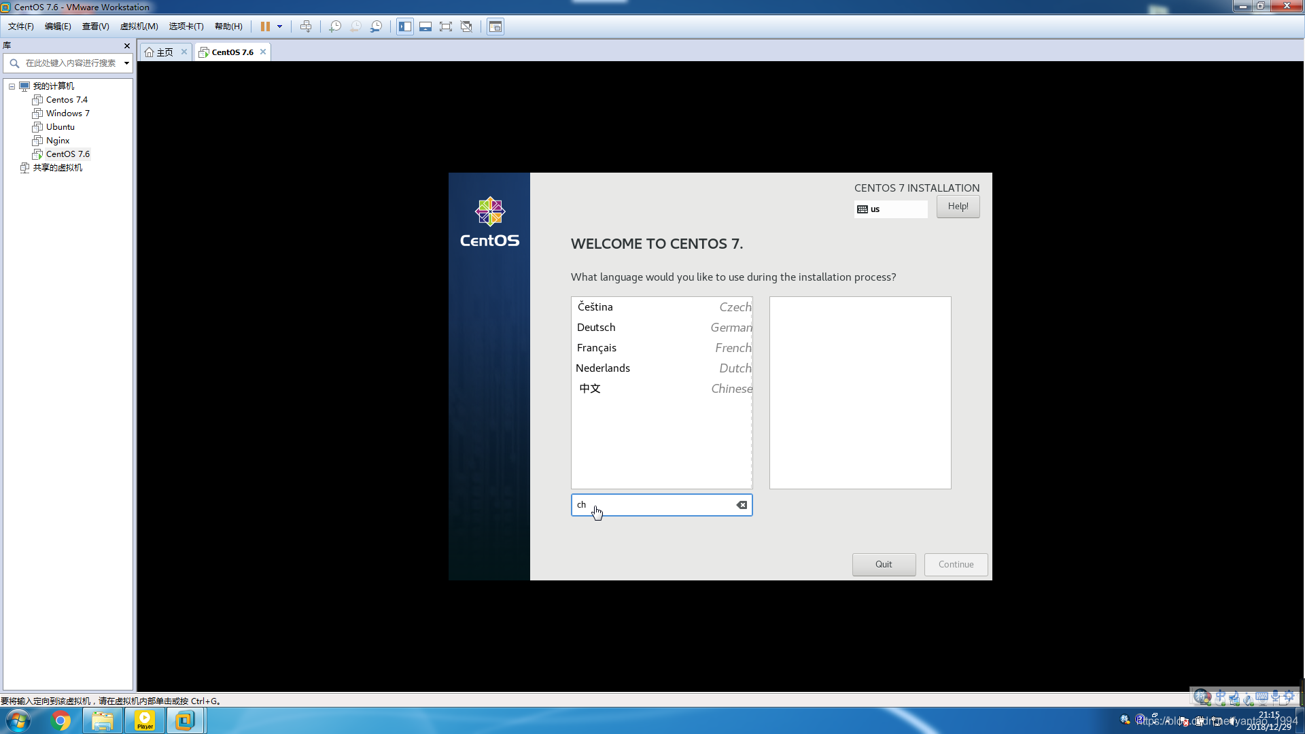Open the 查看(V) menu
Viewport: 1305px width, 734px height.
[95, 27]
